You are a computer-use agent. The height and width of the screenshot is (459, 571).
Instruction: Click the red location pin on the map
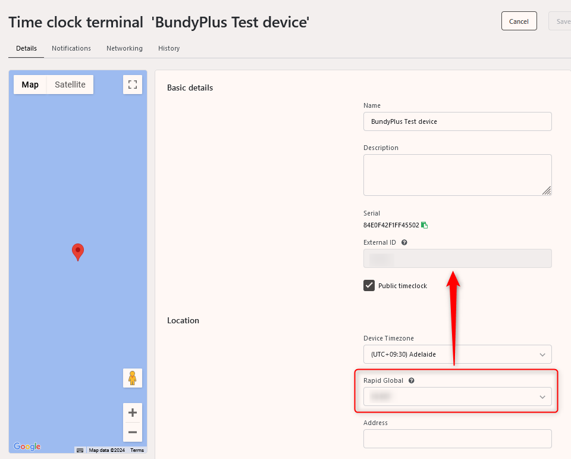[78, 252]
